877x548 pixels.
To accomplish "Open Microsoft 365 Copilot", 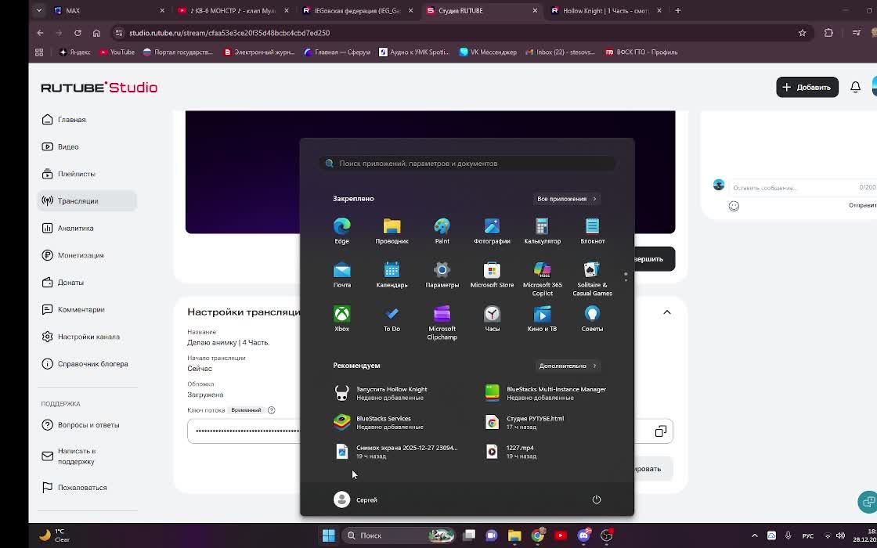I will [x=542, y=279].
